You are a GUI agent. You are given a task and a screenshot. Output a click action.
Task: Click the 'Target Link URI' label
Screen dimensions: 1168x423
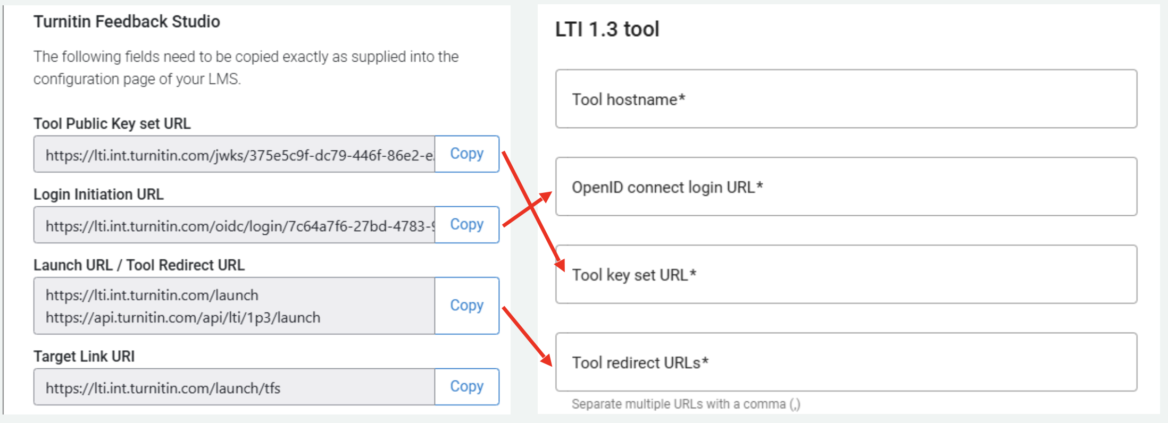(84, 356)
